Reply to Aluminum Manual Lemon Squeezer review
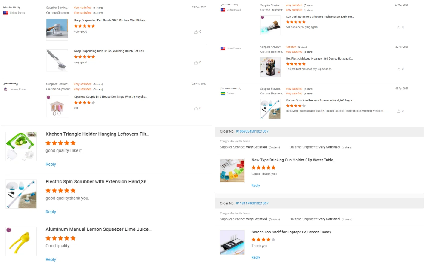Viewport: 424px width, 267px height. click(x=51, y=259)
